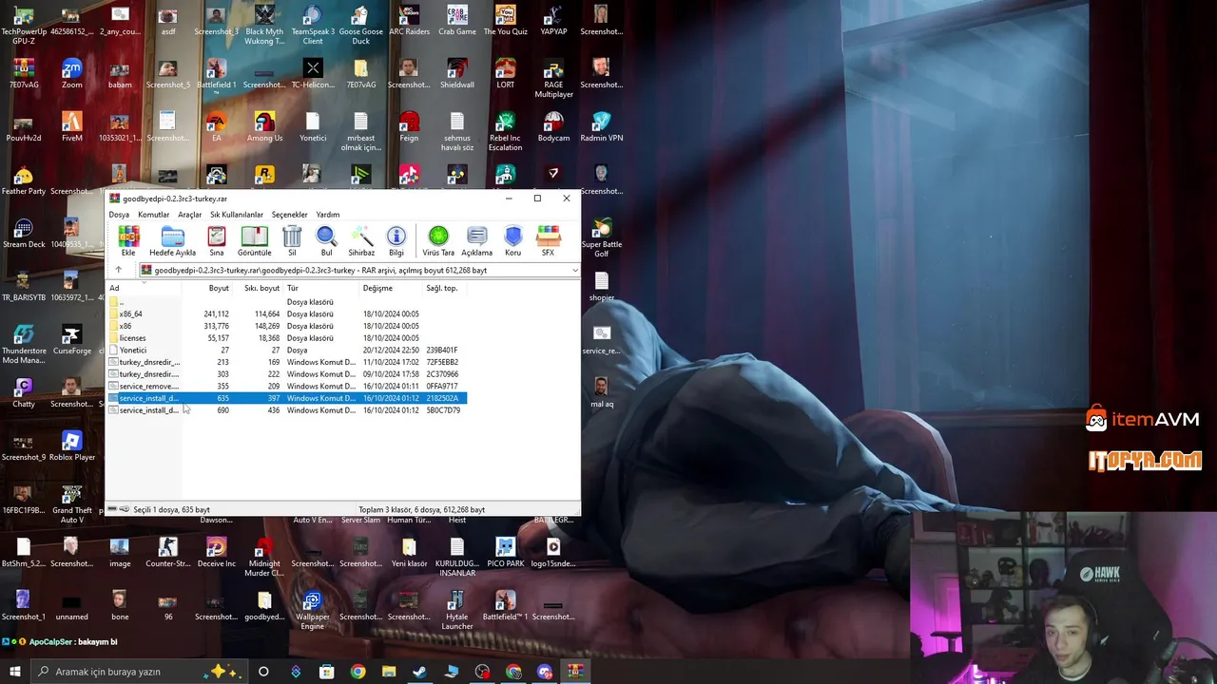
Task: Select the x86 folder row
Action: 286,326
